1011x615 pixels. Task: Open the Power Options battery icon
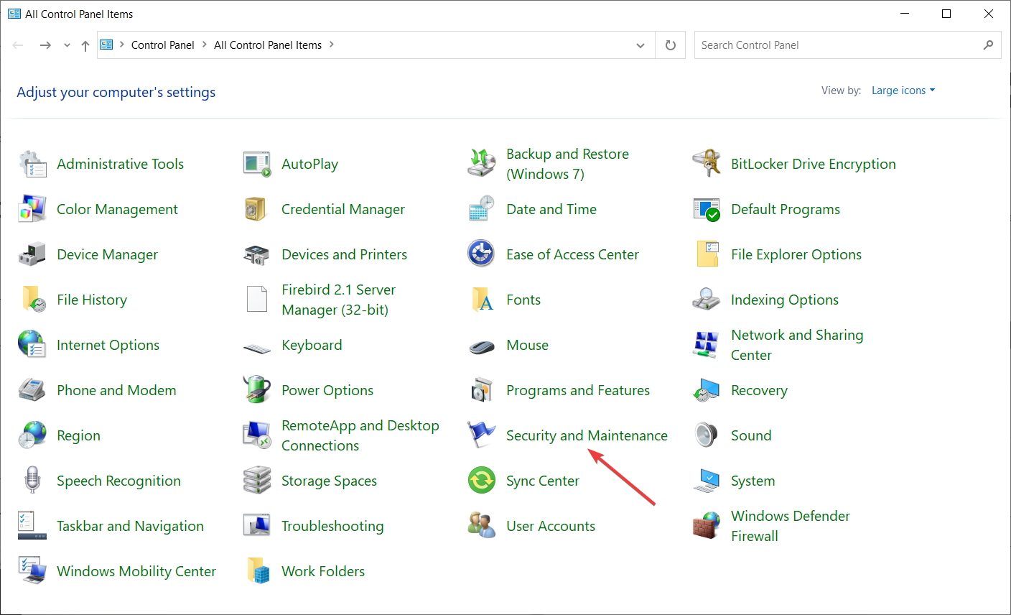tap(256, 390)
